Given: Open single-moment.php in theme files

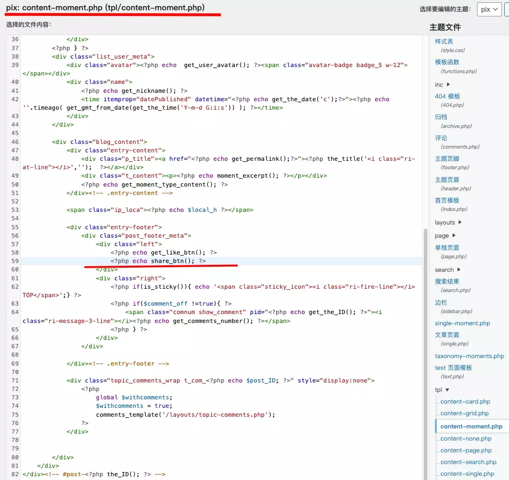Looking at the screenshot, I should [x=462, y=323].
